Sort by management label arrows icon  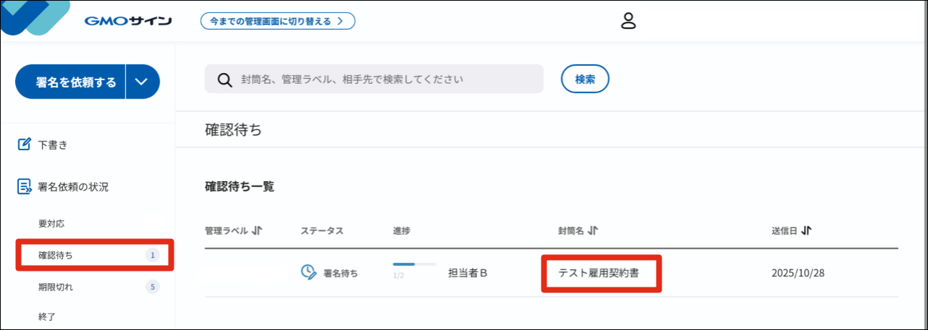point(257,231)
